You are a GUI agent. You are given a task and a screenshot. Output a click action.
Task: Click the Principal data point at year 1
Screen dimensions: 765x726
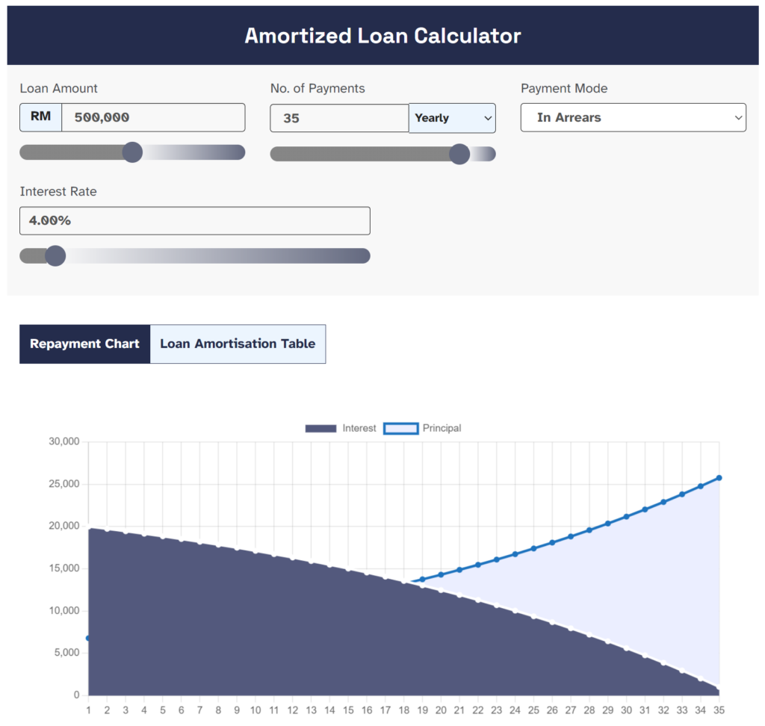[x=88, y=638]
